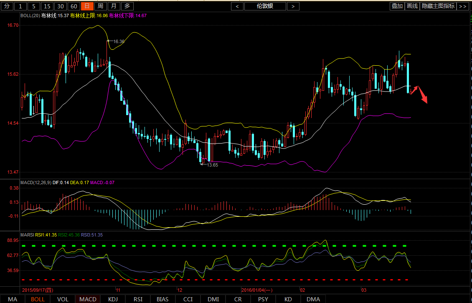Open the DMA indicator tab
This screenshot has height=303, width=472.
[313, 299]
